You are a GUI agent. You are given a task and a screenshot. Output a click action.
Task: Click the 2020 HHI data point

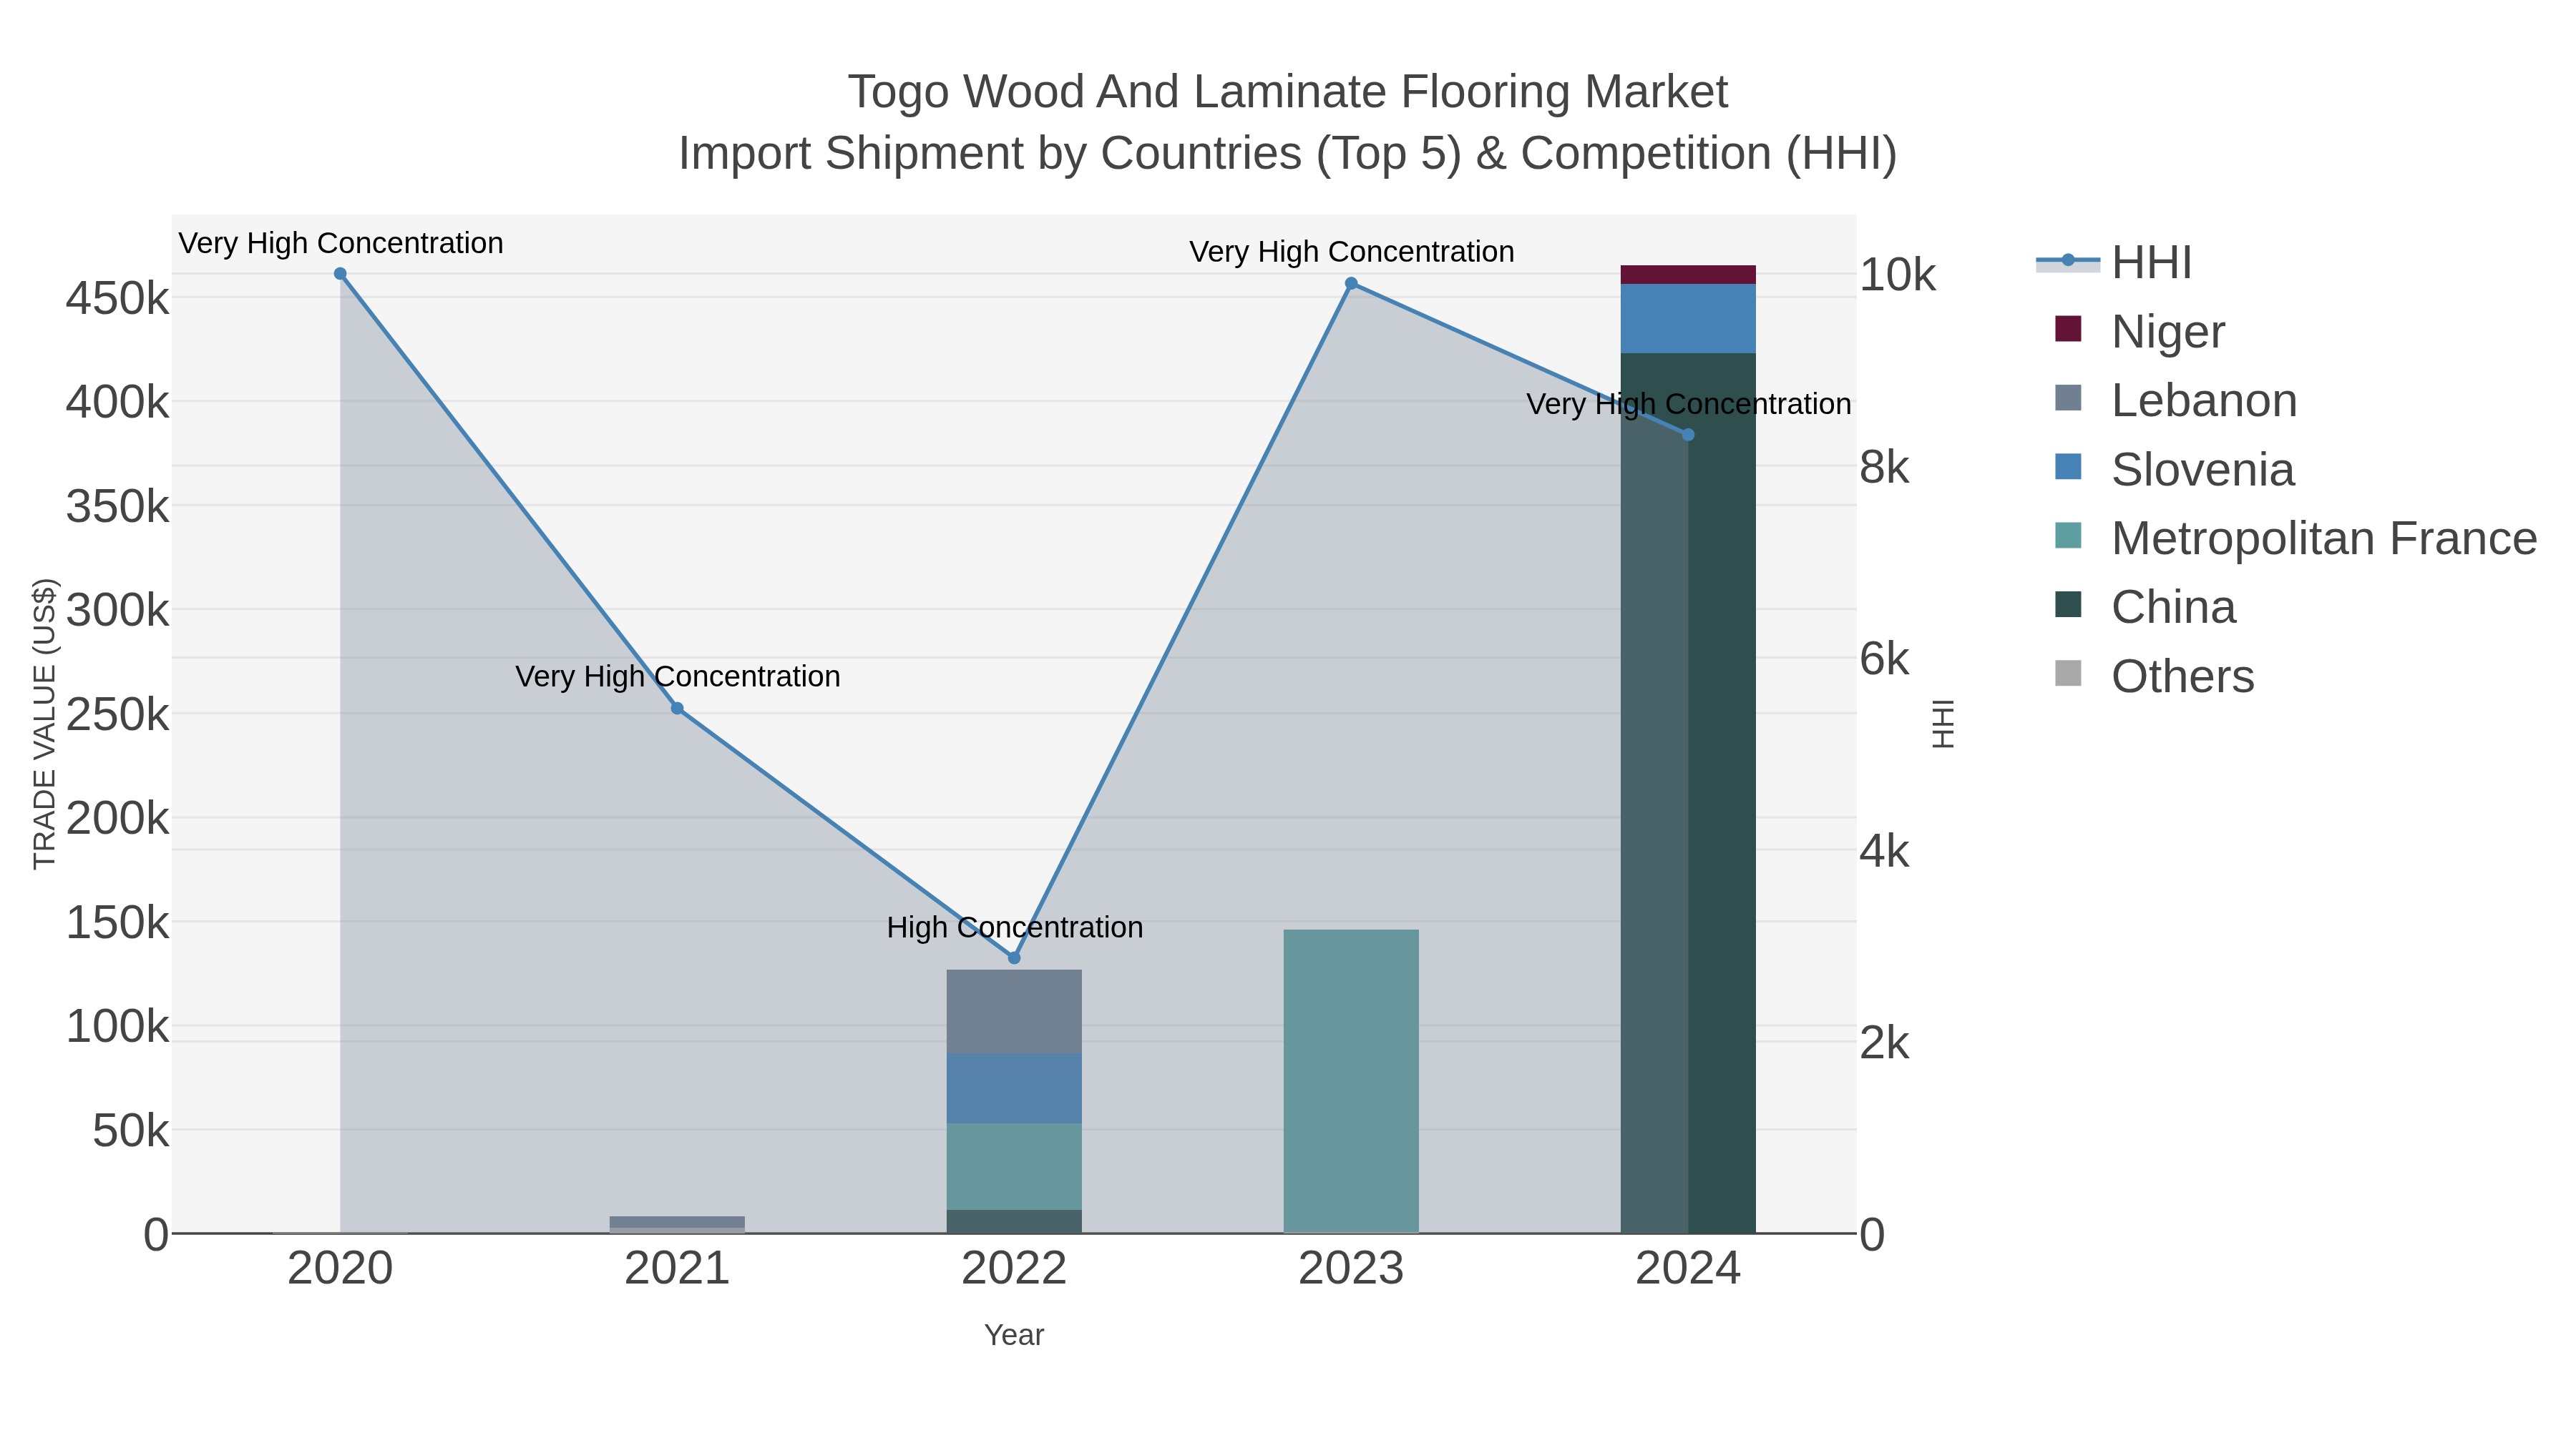click(x=340, y=274)
